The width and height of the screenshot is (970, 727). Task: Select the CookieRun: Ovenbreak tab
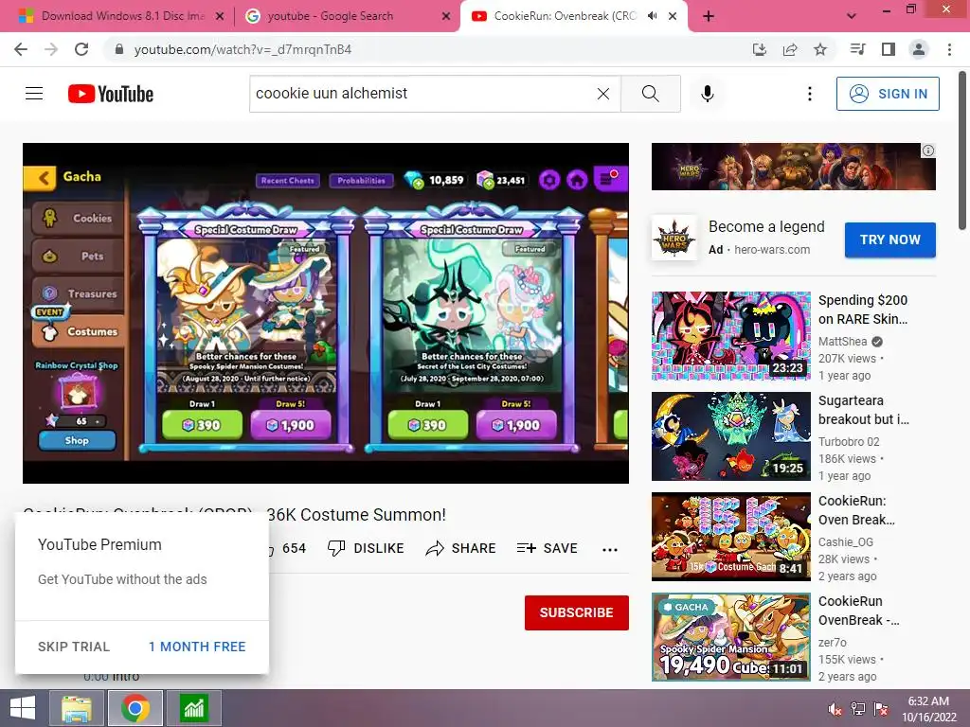click(x=572, y=16)
